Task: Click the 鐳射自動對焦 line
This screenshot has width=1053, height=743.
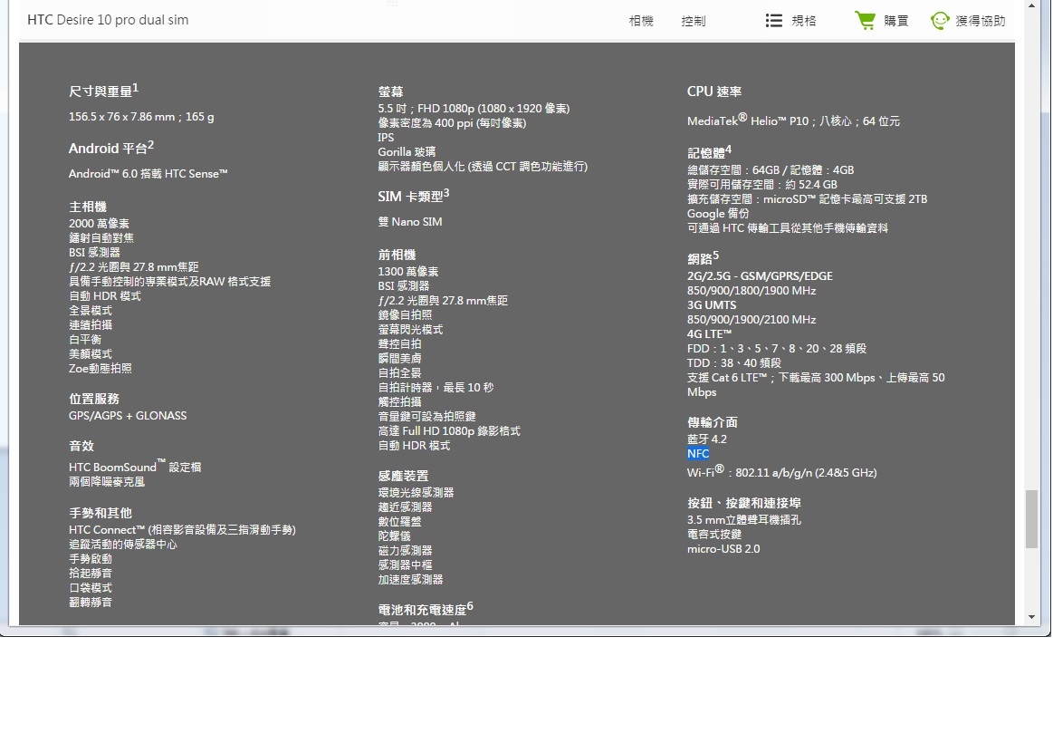Action: pyautogui.click(x=101, y=237)
